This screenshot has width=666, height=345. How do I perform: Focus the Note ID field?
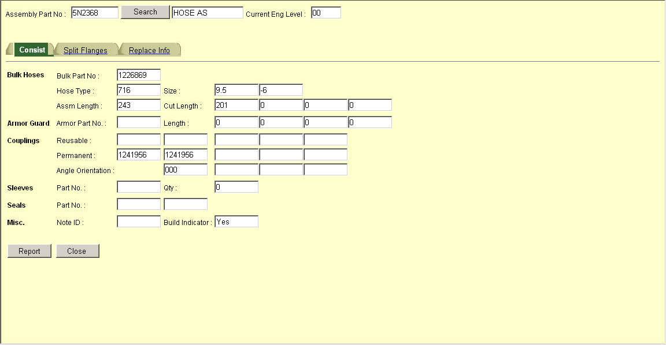139,222
